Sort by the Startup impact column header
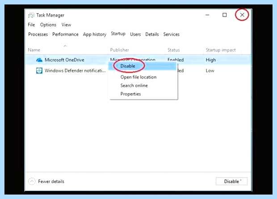The height and width of the screenshot is (199, 277). point(221,50)
